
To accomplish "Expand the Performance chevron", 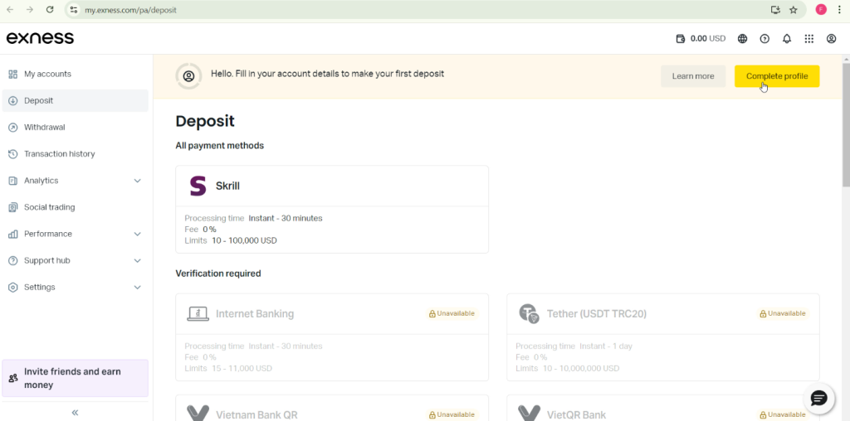I will (x=137, y=234).
